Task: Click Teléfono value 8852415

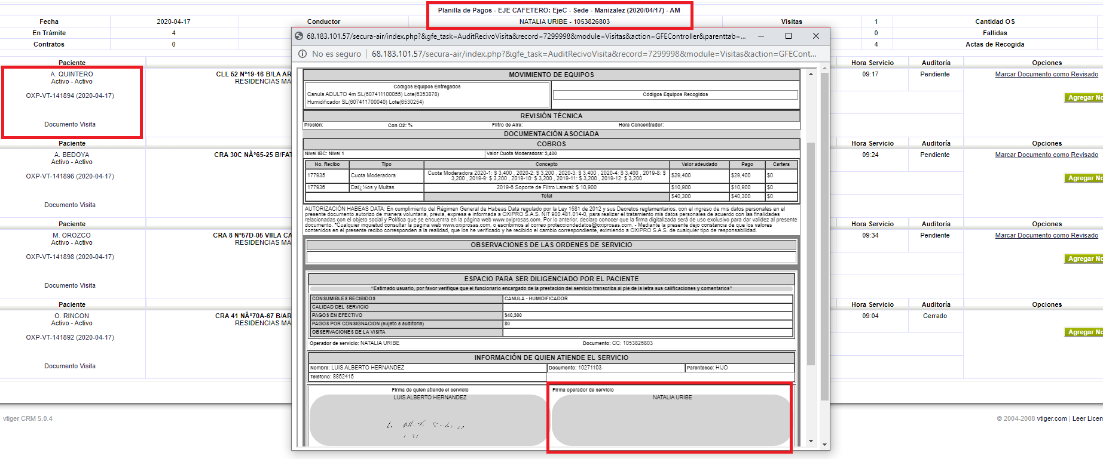Action: 343,377
